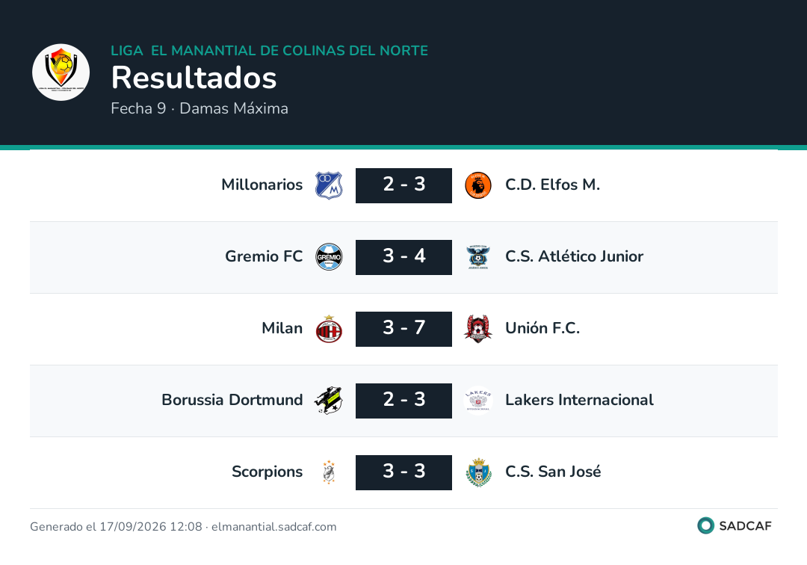Click the league title link in header
Screen dimensions: 807x565
[269, 50]
